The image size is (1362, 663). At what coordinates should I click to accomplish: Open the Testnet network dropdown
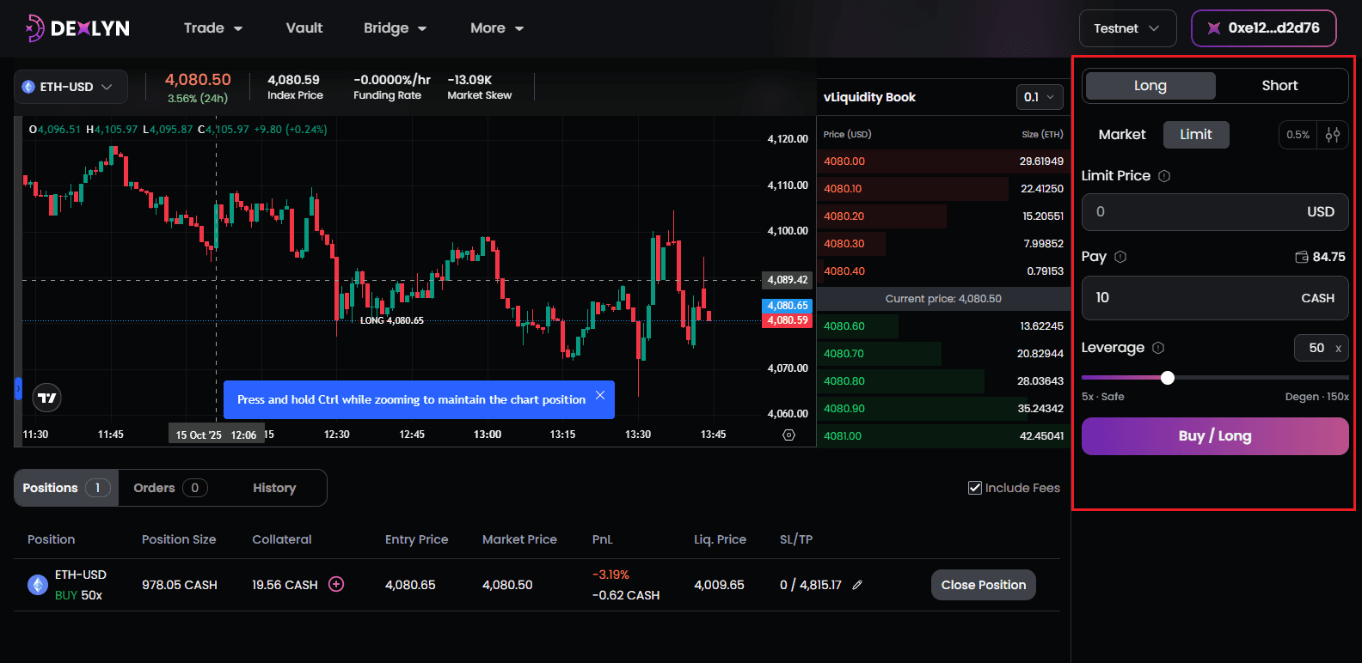1127,28
